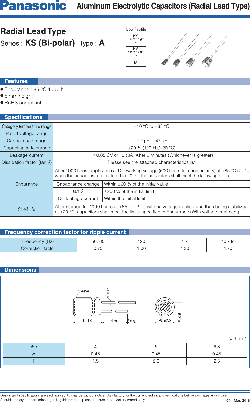Click the RoHS compliant bullet point
The height and width of the screenshot is (402, 250).
23,103
